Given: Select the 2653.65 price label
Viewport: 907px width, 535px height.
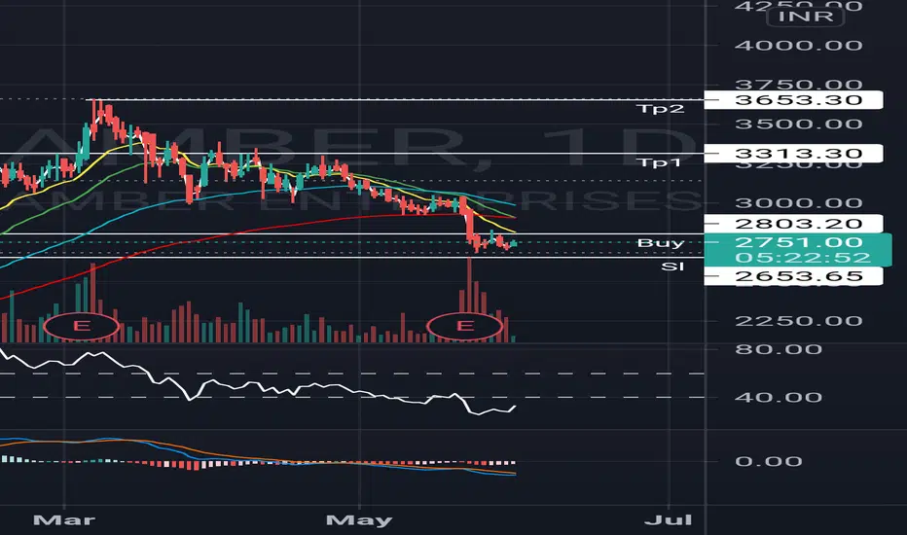Looking at the screenshot, I should [794, 276].
